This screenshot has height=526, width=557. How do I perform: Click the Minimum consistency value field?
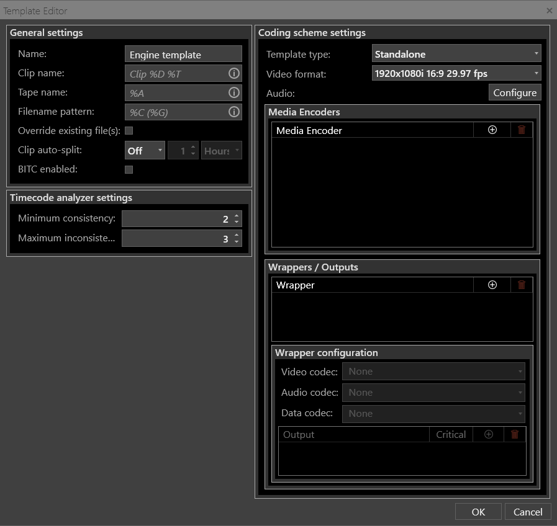182,218
